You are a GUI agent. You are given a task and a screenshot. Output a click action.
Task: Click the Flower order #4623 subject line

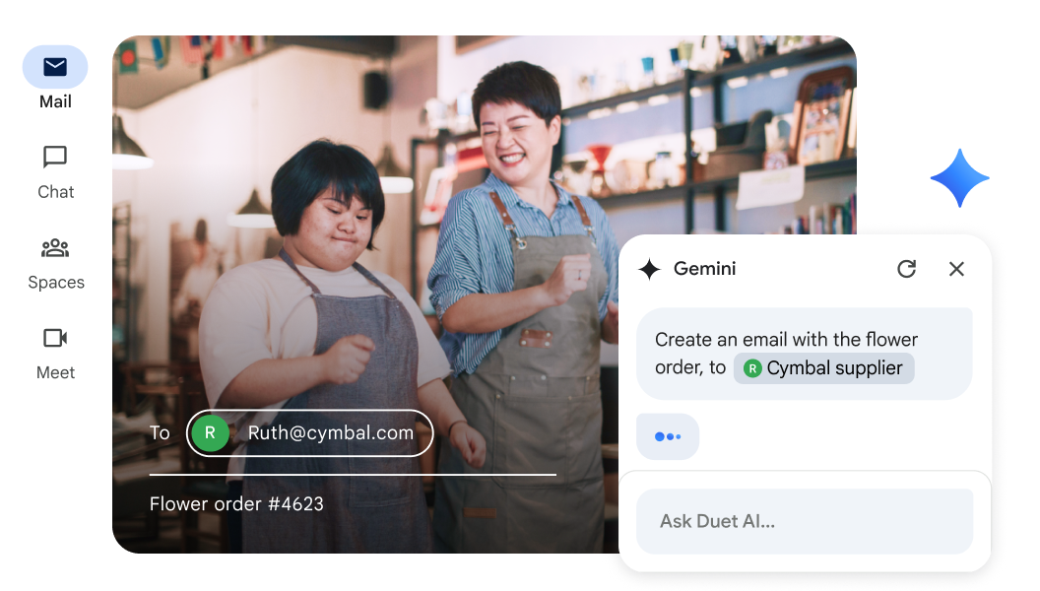(236, 504)
